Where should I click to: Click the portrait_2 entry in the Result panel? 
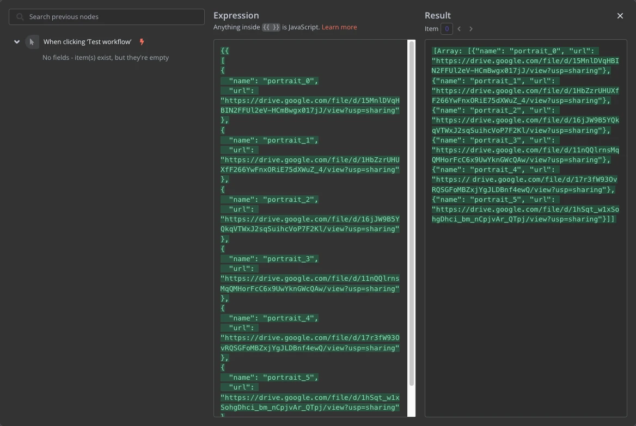[525, 120]
